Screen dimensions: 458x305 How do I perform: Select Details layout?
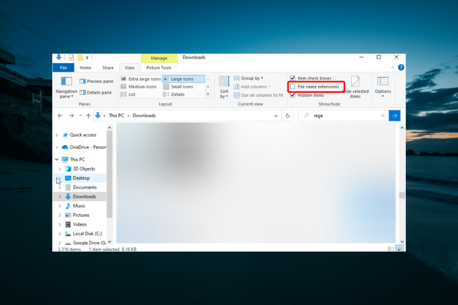point(174,95)
